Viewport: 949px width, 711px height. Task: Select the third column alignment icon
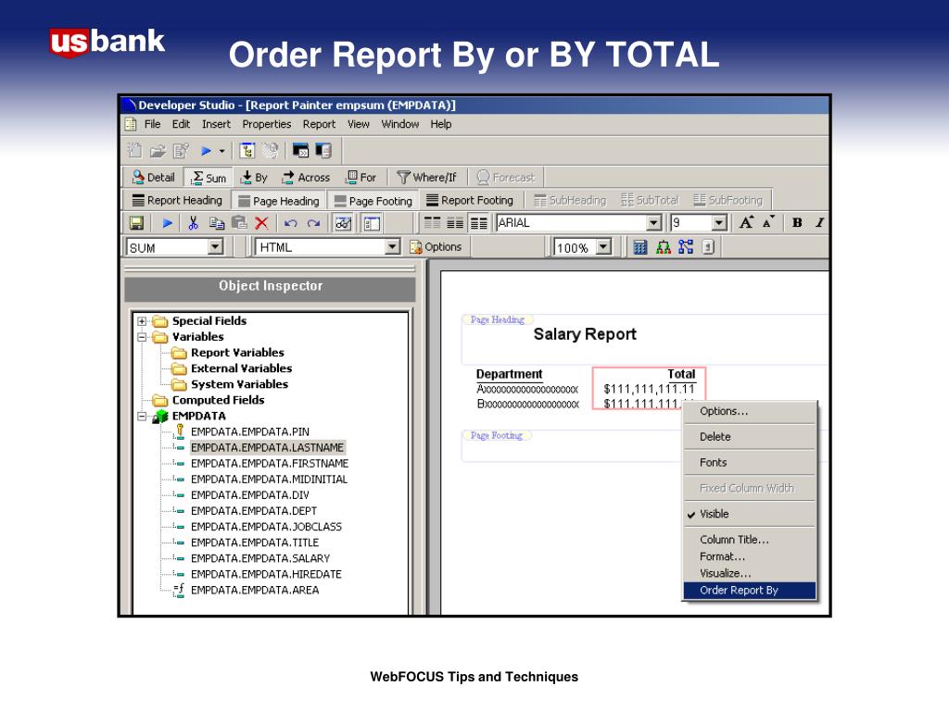pyautogui.click(x=479, y=223)
